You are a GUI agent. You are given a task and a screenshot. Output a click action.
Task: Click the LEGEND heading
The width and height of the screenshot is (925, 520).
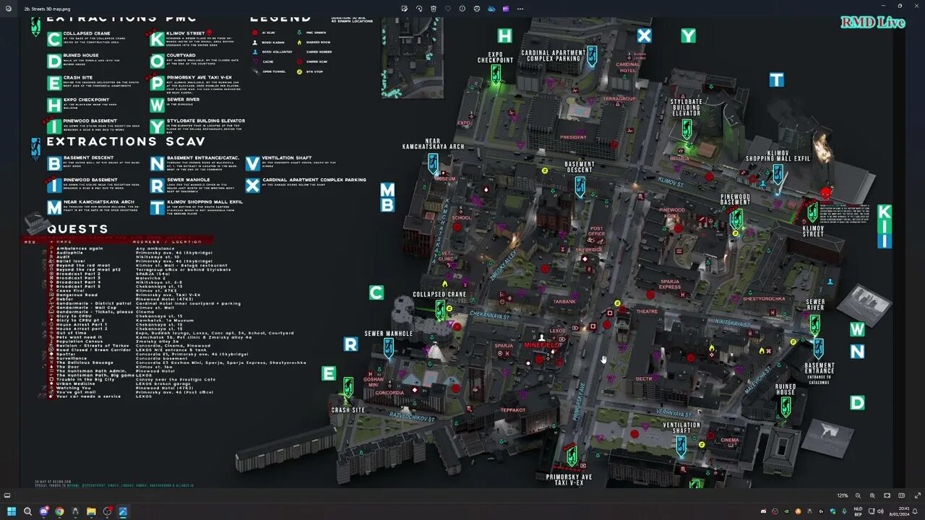click(x=280, y=18)
